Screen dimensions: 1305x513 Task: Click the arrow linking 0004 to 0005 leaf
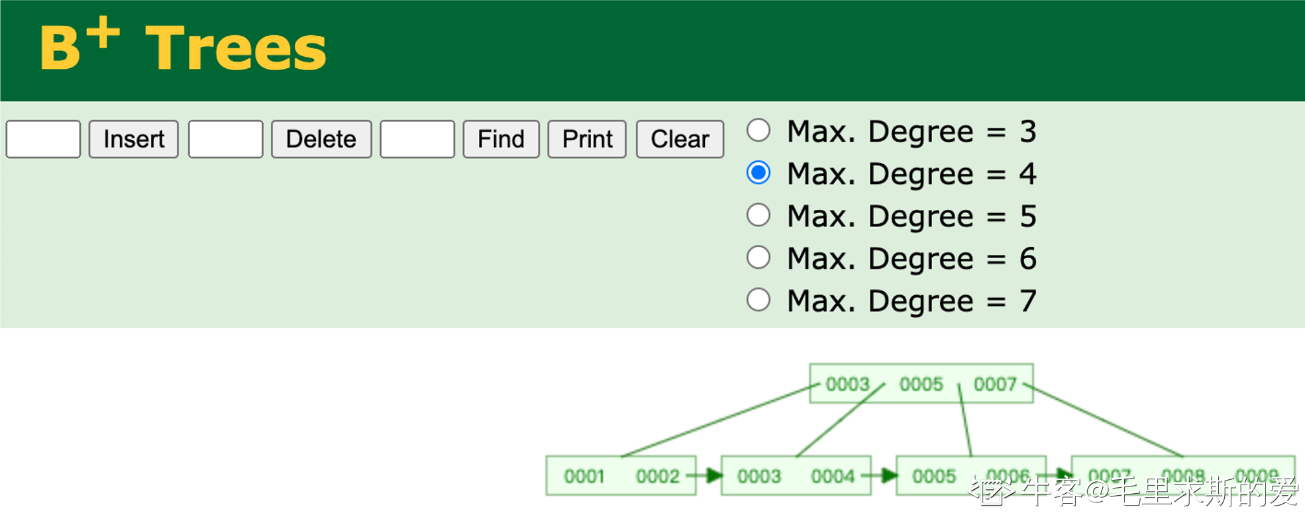pyautogui.click(x=880, y=475)
